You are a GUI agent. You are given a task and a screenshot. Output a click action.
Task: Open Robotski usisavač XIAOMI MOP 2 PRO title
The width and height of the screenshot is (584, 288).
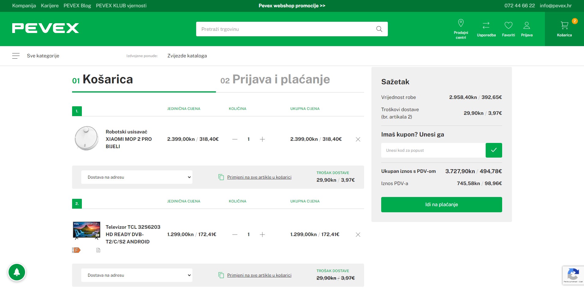[x=129, y=139]
